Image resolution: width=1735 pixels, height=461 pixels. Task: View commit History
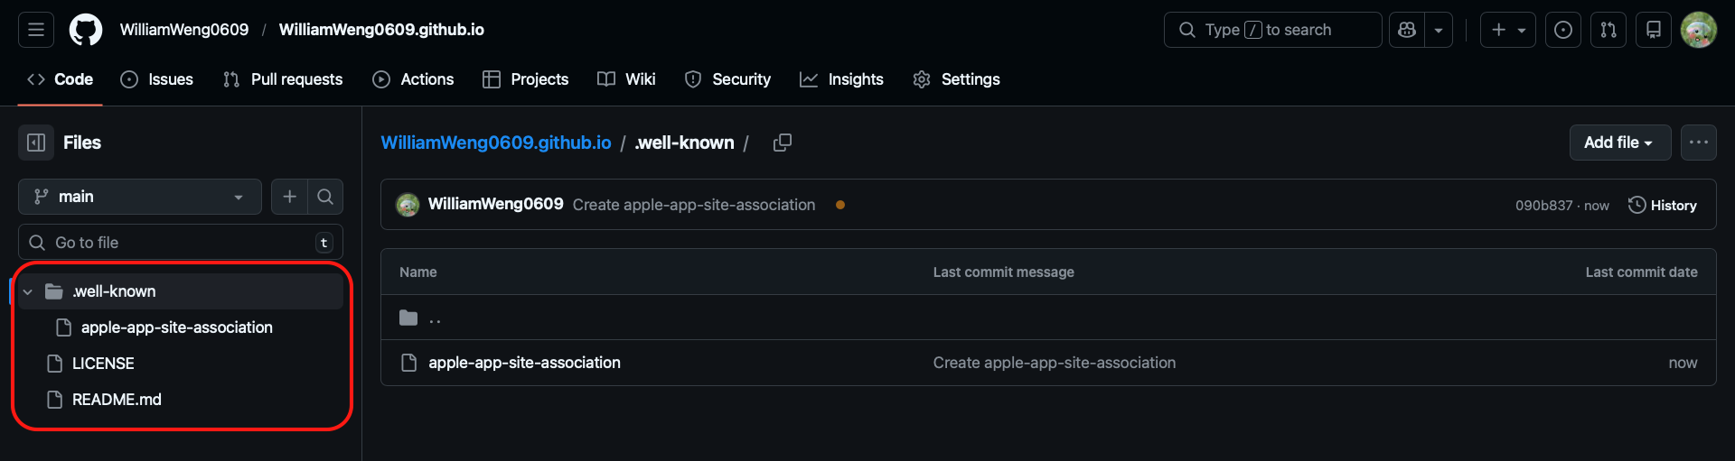1663,205
